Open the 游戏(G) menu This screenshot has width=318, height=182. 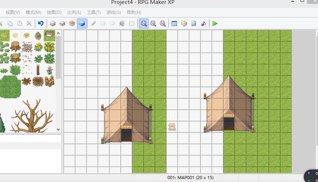(114, 12)
